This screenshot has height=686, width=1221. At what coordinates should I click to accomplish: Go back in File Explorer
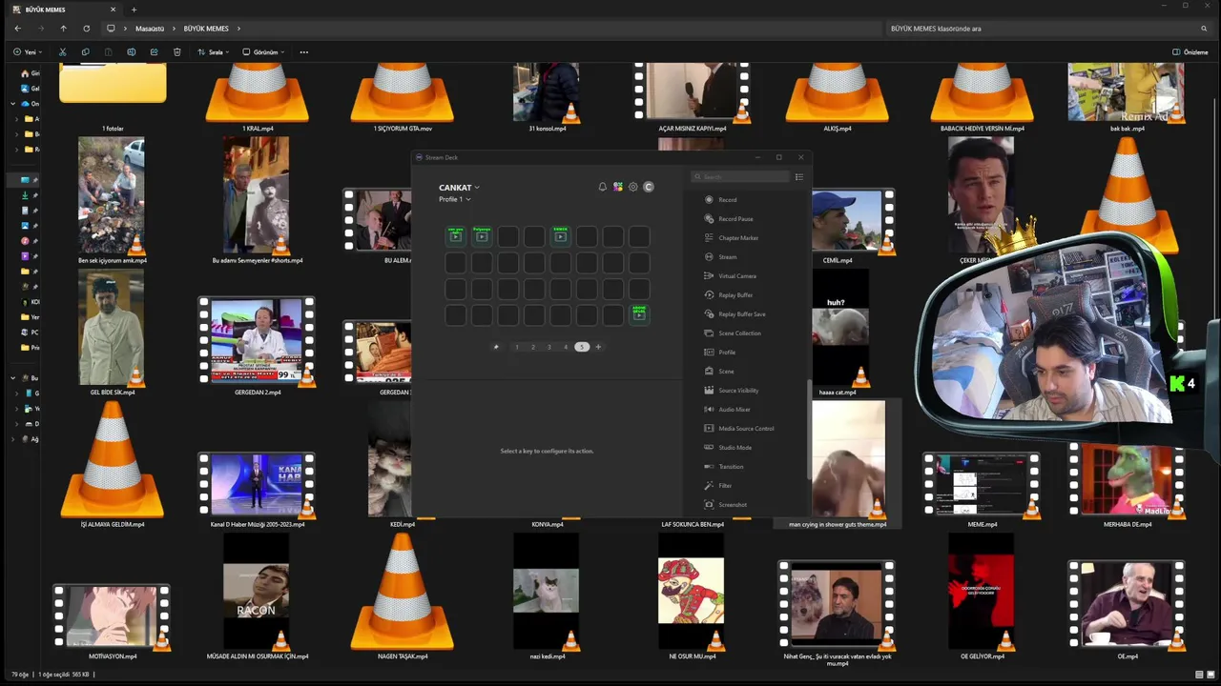[17, 29]
